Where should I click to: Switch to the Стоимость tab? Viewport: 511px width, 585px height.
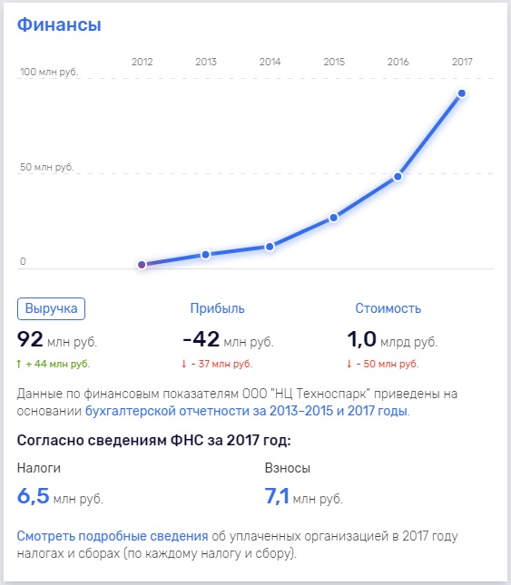[388, 308]
